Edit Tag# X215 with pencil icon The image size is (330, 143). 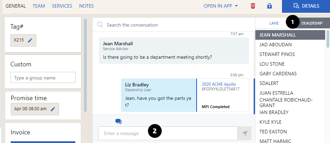pos(30,40)
